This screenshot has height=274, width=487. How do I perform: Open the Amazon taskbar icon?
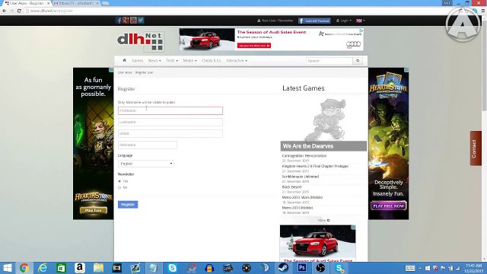pyautogui.click(x=80, y=268)
